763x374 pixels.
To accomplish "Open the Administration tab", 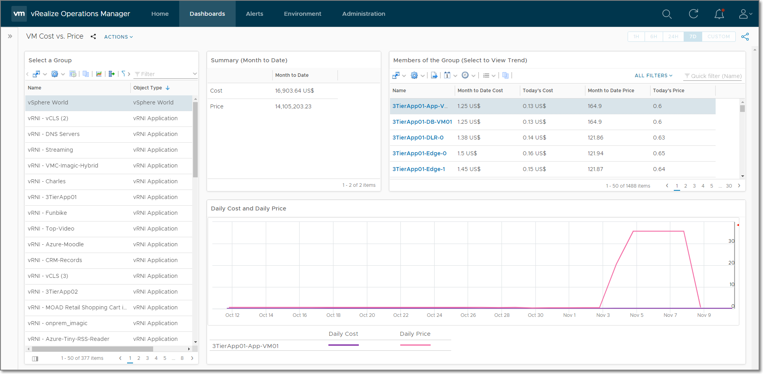I will [364, 14].
